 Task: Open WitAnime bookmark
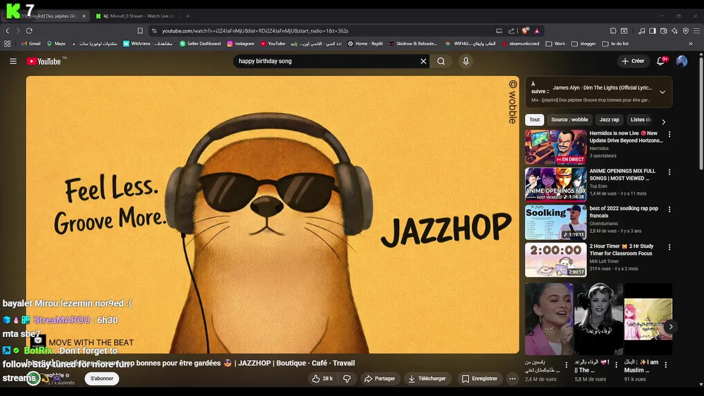pos(148,43)
